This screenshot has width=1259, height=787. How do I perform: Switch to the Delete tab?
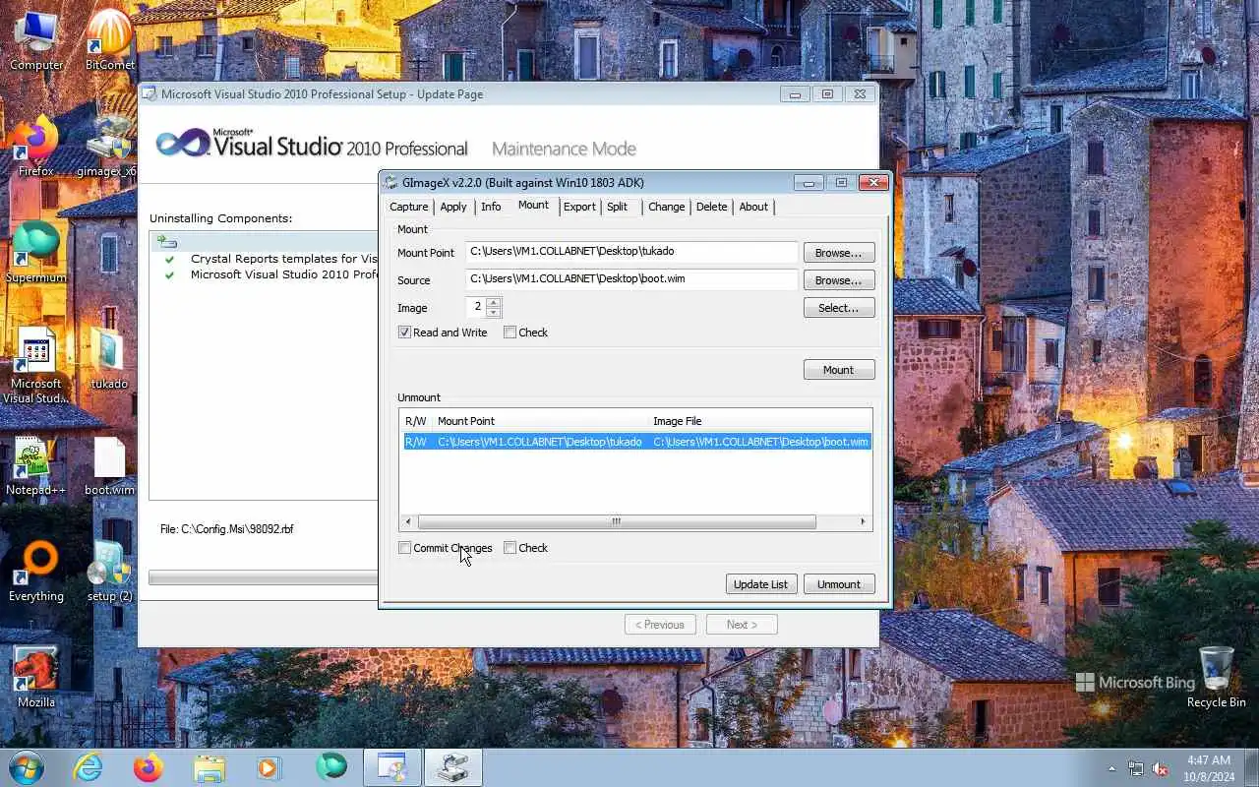[x=711, y=207]
